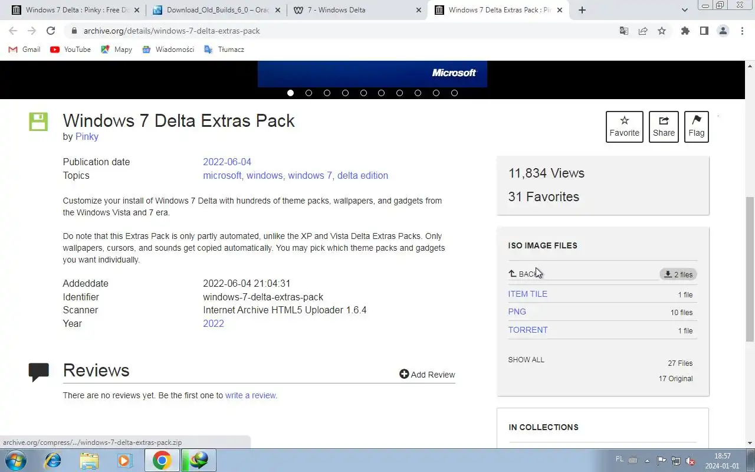Screen dimensions: 755x472
Task: Switch to the 7 - Windows Delta tab
Action: (356, 10)
